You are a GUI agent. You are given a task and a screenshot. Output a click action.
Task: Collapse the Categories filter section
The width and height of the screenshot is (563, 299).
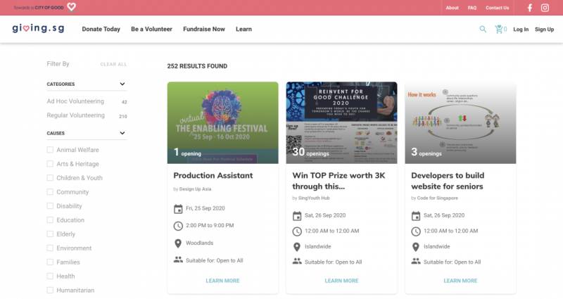[122, 84]
